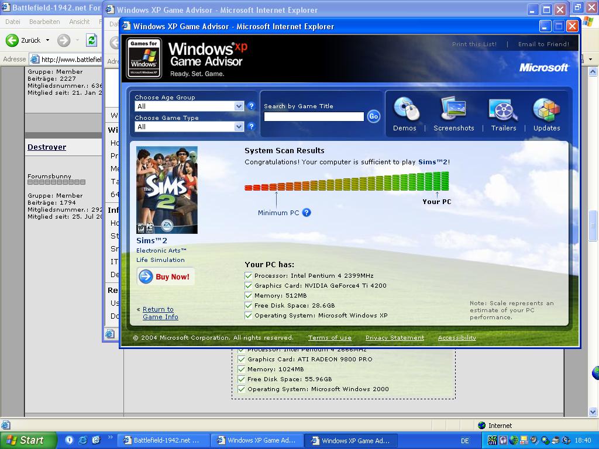This screenshot has height=449, width=599.
Task: Toggle the Graphics Card GeForce4 Ti 4200 checkbox
Action: 248,285
